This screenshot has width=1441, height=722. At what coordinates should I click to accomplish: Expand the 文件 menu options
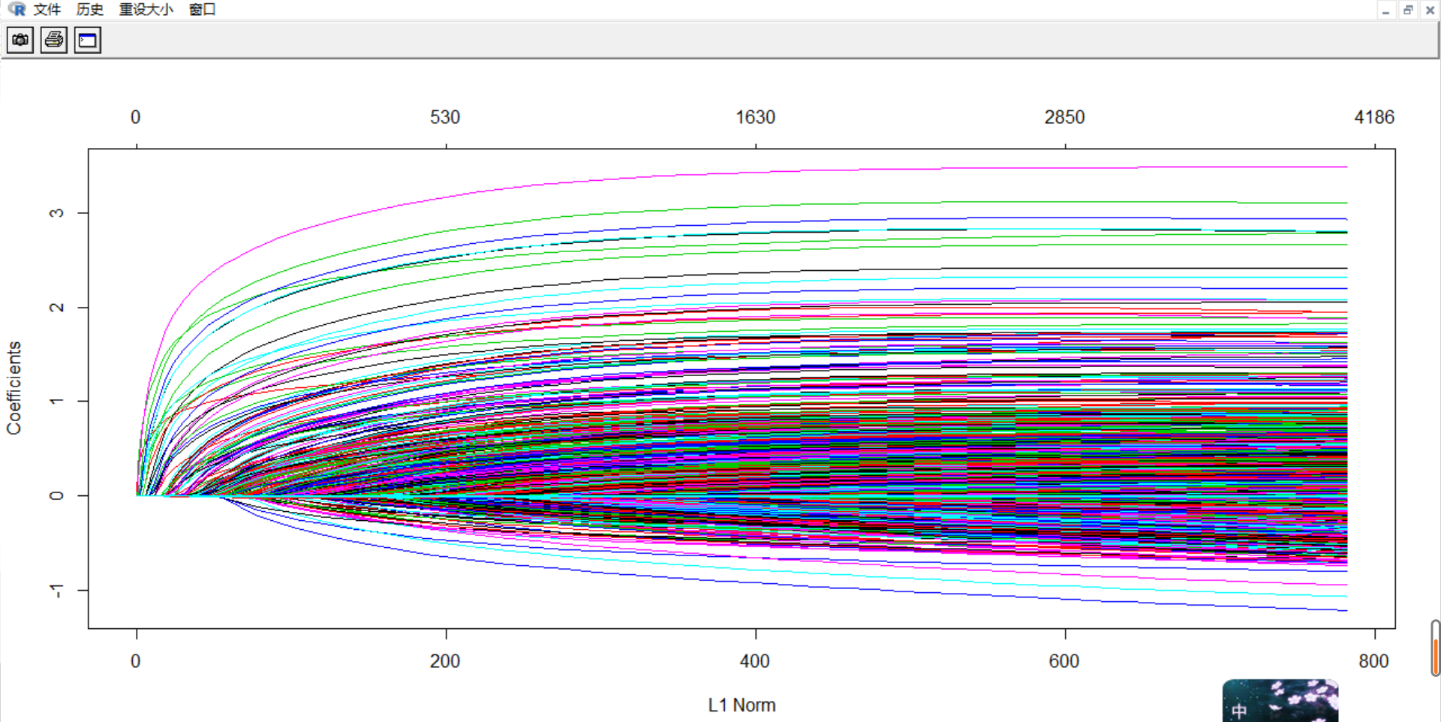click(x=47, y=10)
